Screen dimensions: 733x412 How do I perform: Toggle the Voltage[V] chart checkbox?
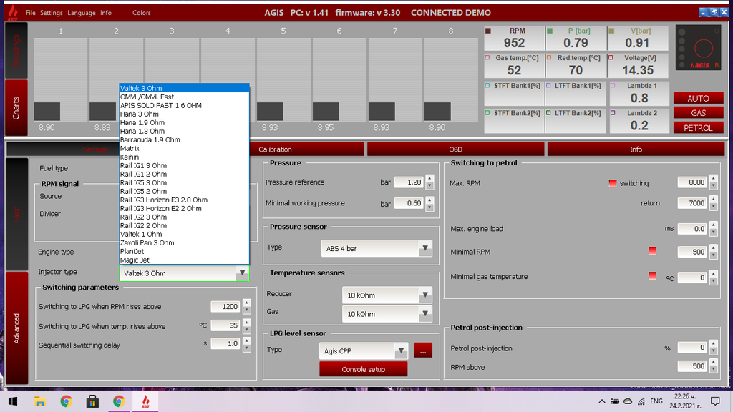coord(611,57)
